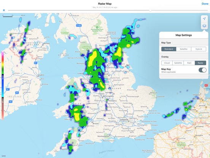Select the Radar overlay

click(x=200, y=63)
